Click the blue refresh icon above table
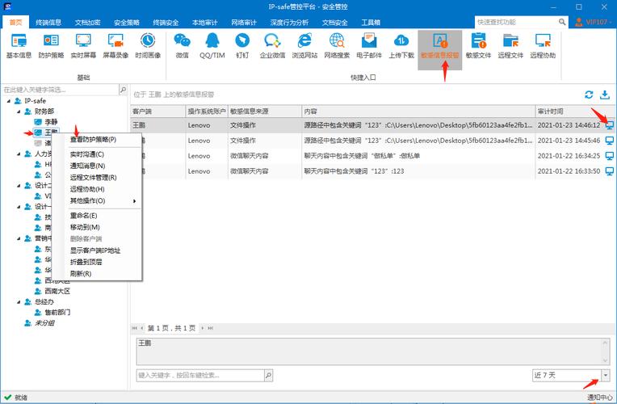This screenshot has height=404, width=617. pyautogui.click(x=589, y=95)
